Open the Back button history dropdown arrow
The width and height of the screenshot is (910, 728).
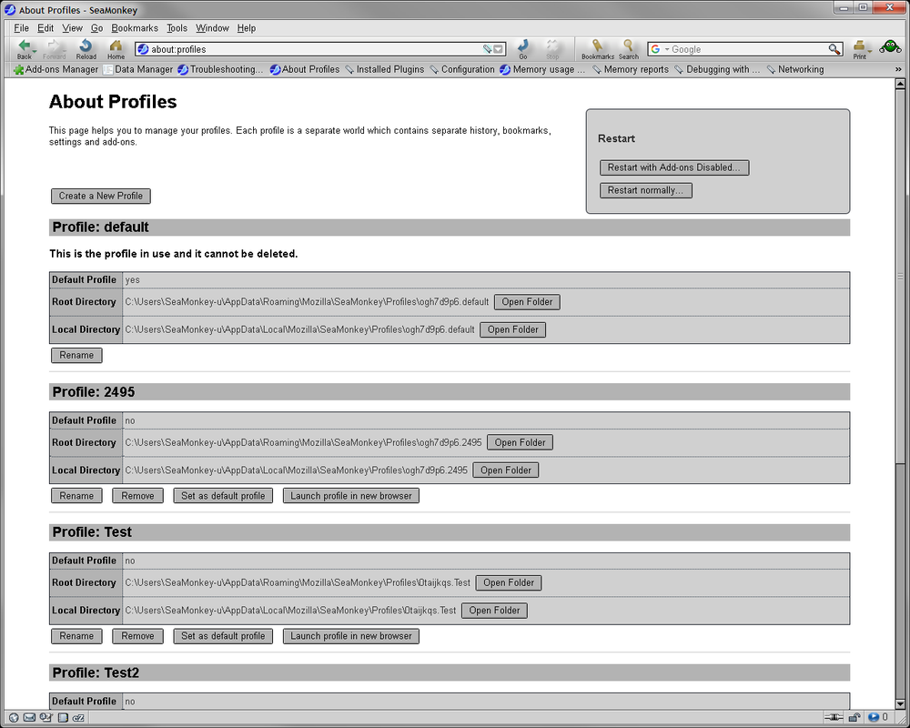(x=35, y=51)
